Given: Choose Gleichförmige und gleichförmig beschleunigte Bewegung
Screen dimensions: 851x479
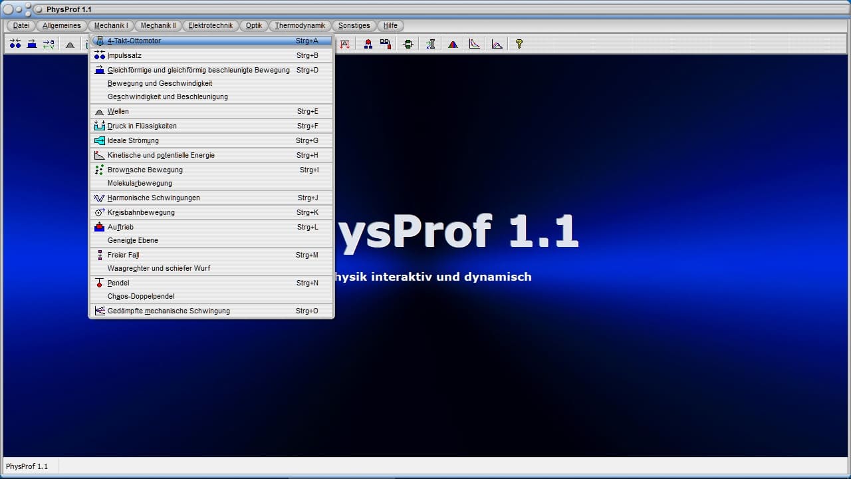Looking at the screenshot, I should pos(211,70).
